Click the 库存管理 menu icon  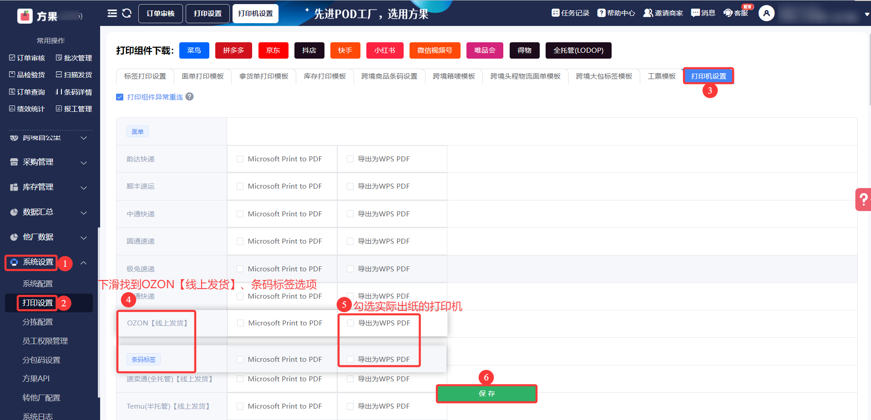(x=14, y=187)
